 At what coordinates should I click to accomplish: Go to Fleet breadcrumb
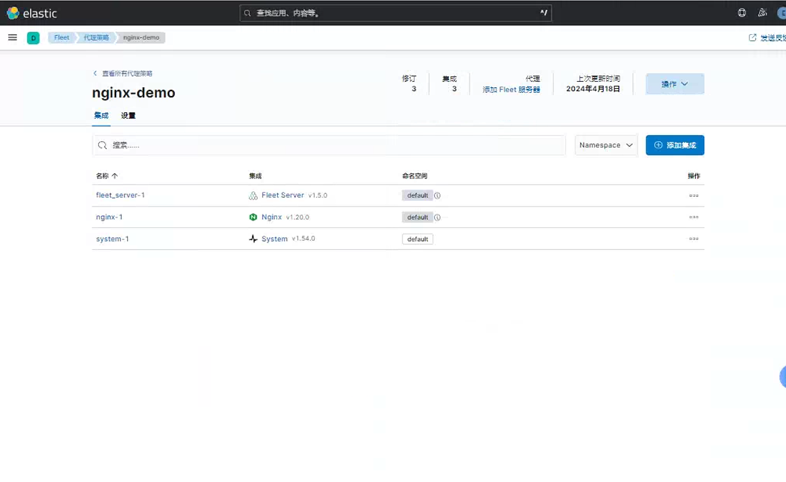pos(62,38)
